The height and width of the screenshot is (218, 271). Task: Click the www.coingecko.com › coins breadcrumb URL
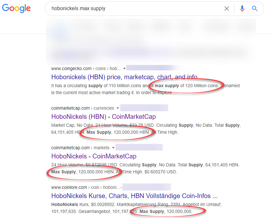(x=86, y=69)
